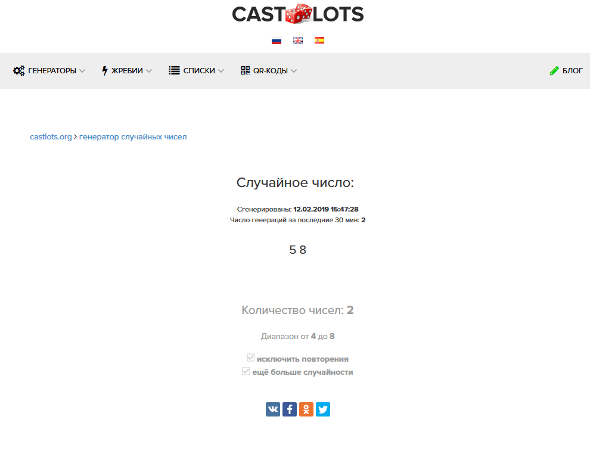Toggle the 'исключить повторения' checkbox
The image size is (590, 460).
click(250, 358)
